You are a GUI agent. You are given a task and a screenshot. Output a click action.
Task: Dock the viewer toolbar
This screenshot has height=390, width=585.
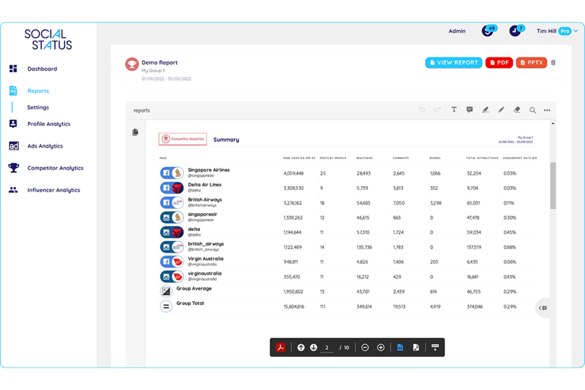coord(435,348)
